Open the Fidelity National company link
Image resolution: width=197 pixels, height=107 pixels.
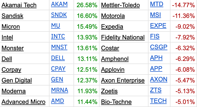click(x=123, y=37)
